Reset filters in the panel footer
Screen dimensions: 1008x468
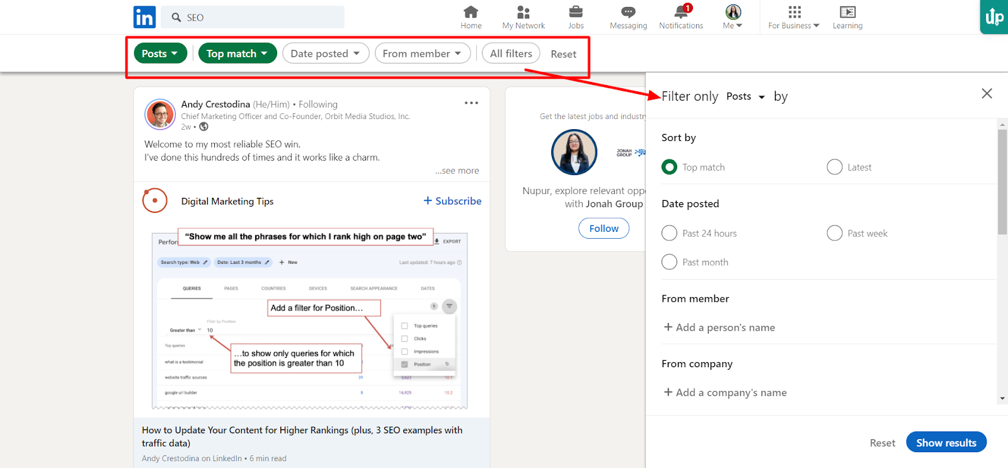(882, 443)
